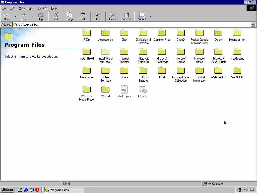Screen dimensions: 257x193
Task: Select the Fucker Google Antivirus 2010 folder
Action: (x=200, y=37)
